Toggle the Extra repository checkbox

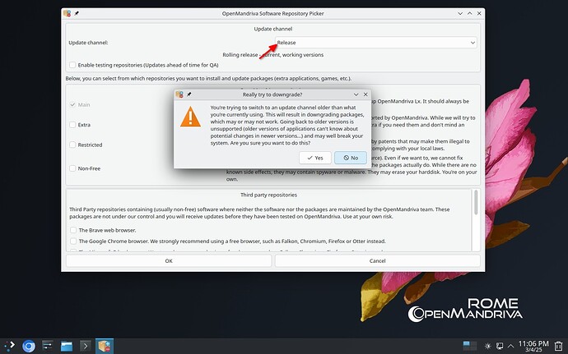(73, 125)
